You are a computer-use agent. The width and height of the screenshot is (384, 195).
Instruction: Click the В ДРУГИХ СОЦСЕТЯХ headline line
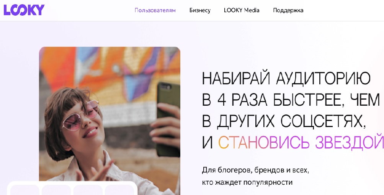(x=284, y=121)
